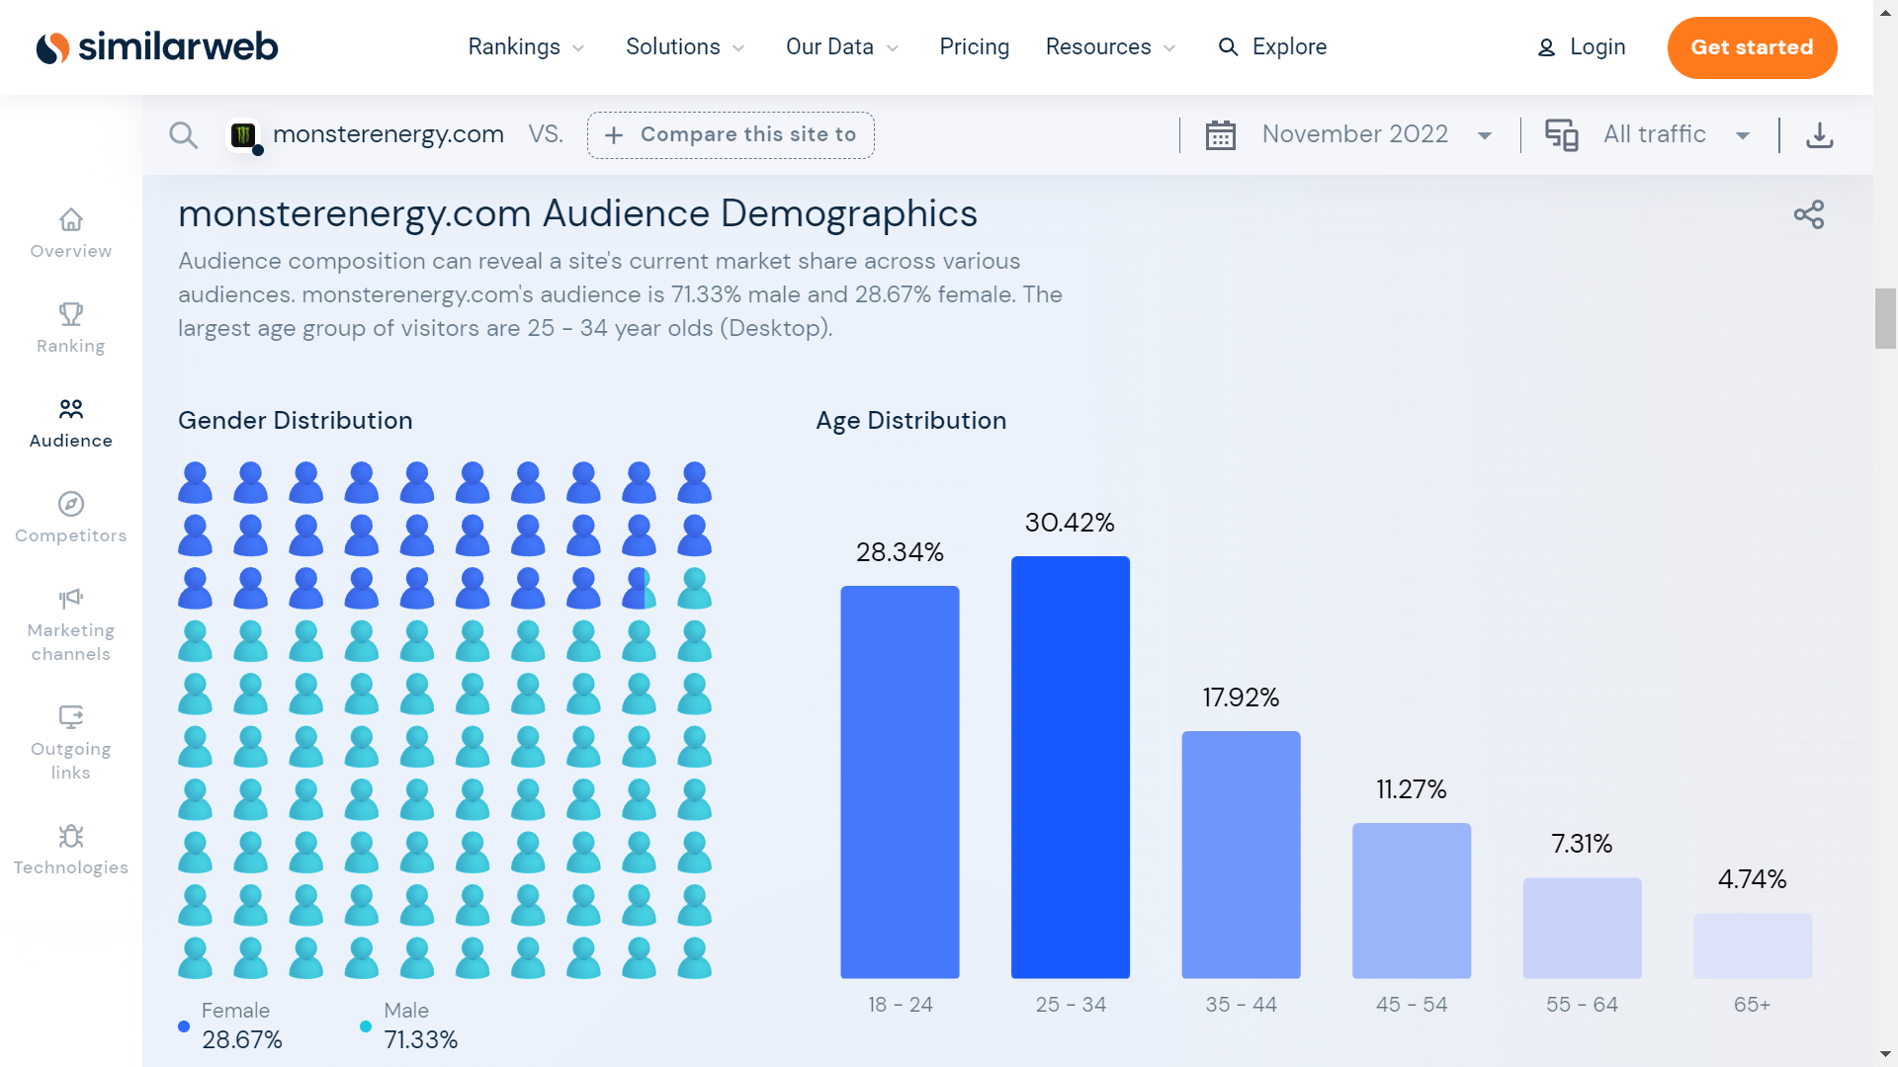Viewport: 1898px width, 1067px height.
Task: Click the 55 - 64 age bar
Action: click(1583, 929)
